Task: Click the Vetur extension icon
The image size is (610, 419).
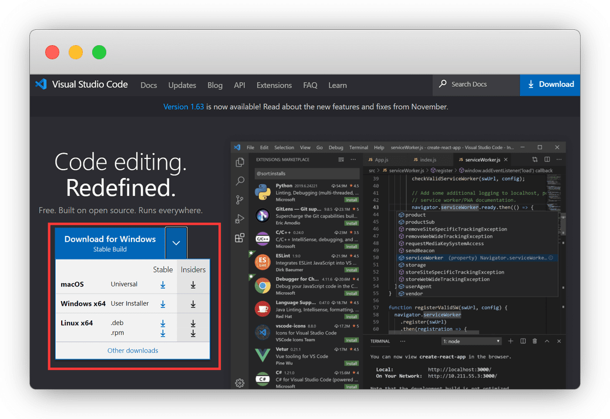Action: [x=263, y=355]
